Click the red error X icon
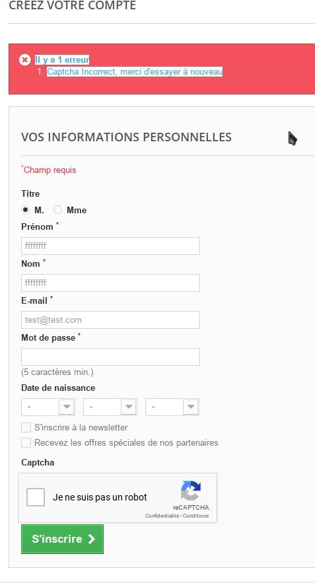Image resolution: width=315 pixels, height=583 pixels. (x=24, y=59)
